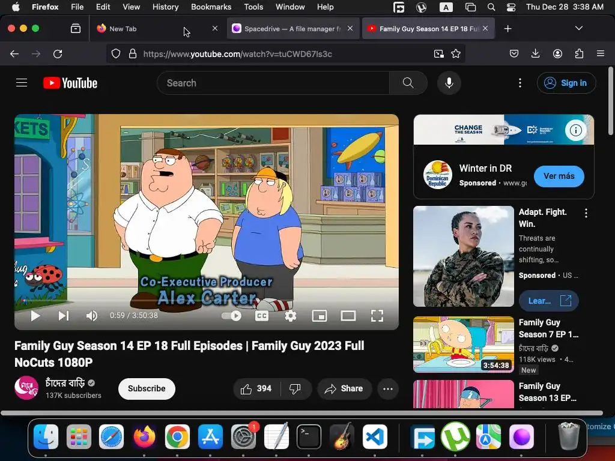Enable theater mode view
Viewport: 615px width, 461px height.
(348, 316)
